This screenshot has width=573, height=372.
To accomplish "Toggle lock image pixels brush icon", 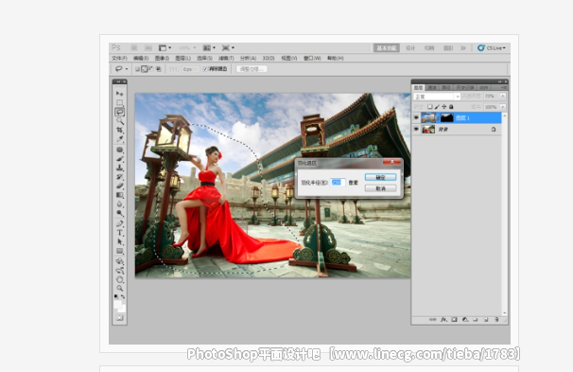I will click(437, 107).
